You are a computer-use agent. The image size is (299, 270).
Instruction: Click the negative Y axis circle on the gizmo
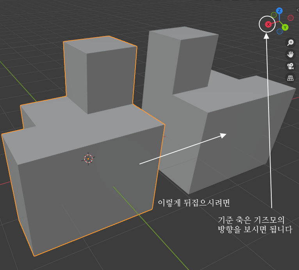pyautogui.click(x=274, y=15)
